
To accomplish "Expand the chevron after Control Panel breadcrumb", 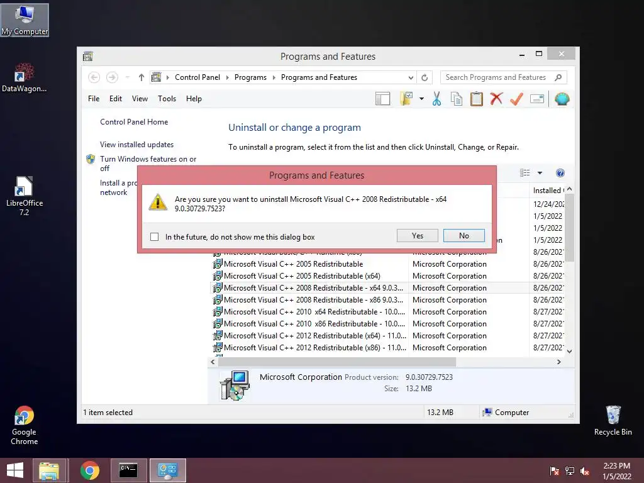I will pos(228,77).
